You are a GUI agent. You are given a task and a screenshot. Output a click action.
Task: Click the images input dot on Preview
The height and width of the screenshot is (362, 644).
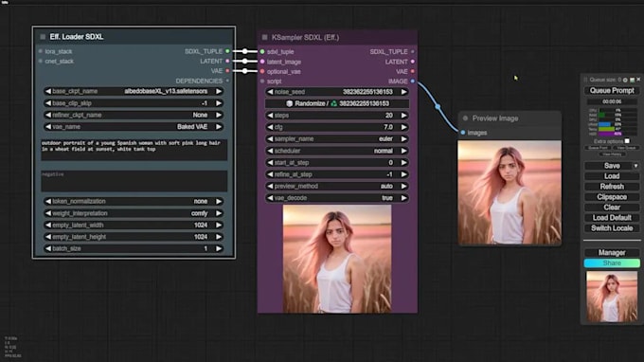463,133
